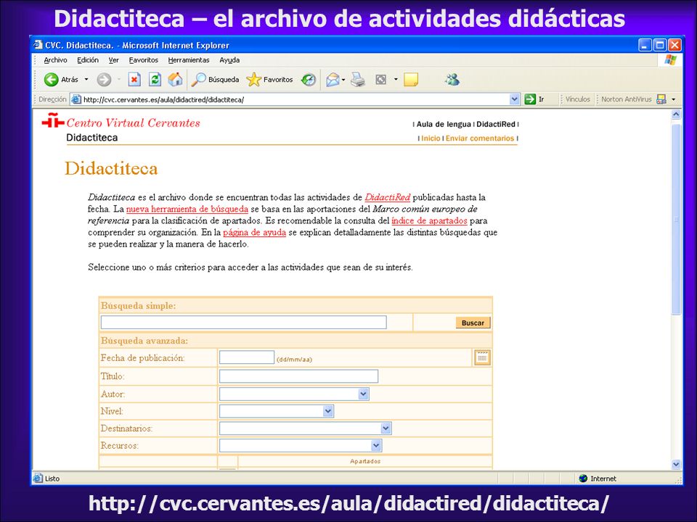Open the índice de apartados link
Screen dimensions: 697x522
[x=429, y=220]
